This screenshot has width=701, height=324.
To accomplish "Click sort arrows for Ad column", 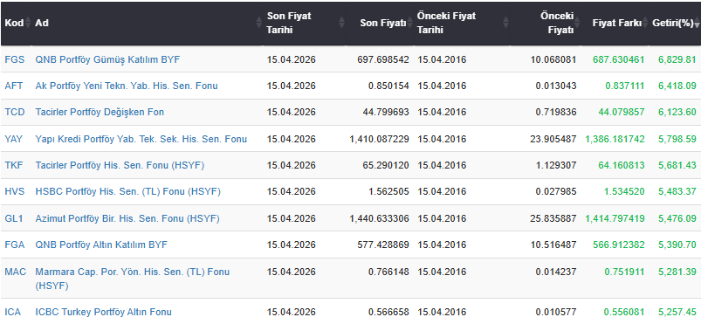I will [x=259, y=23].
